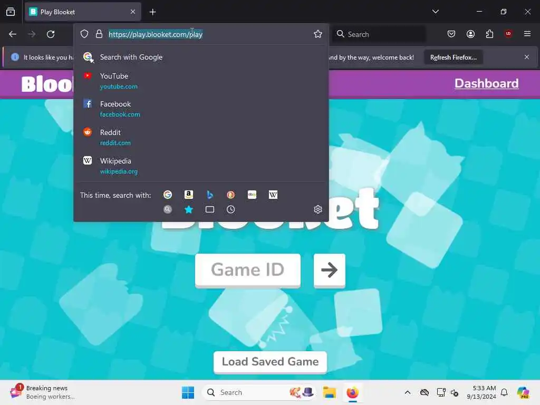The height and width of the screenshot is (405, 540).
Task: Open Breaking news widget
Action: (x=43, y=392)
